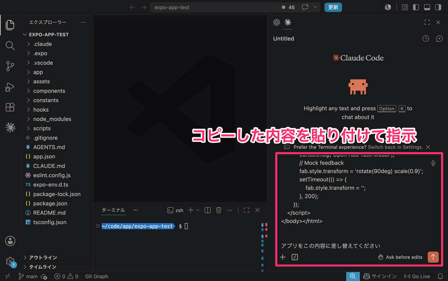Click the microphone icon in chat input
The image size is (448, 281).
[x=433, y=163]
